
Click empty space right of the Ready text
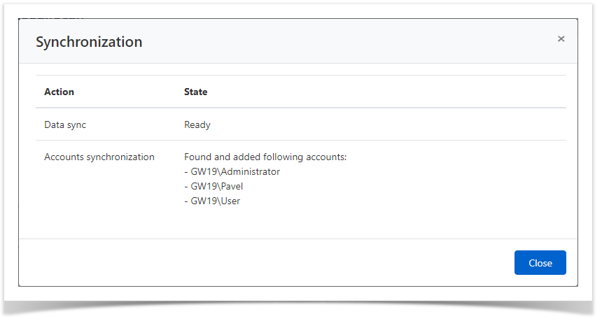pos(385,124)
